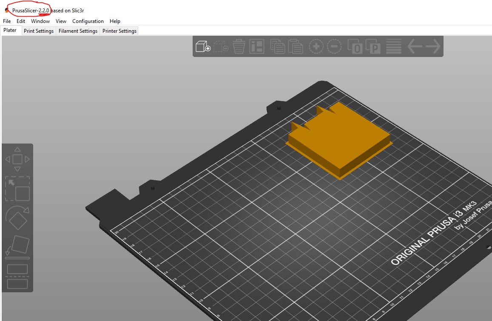Select the Place on face tool
The width and height of the screenshot is (492, 321).
[x=17, y=247]
